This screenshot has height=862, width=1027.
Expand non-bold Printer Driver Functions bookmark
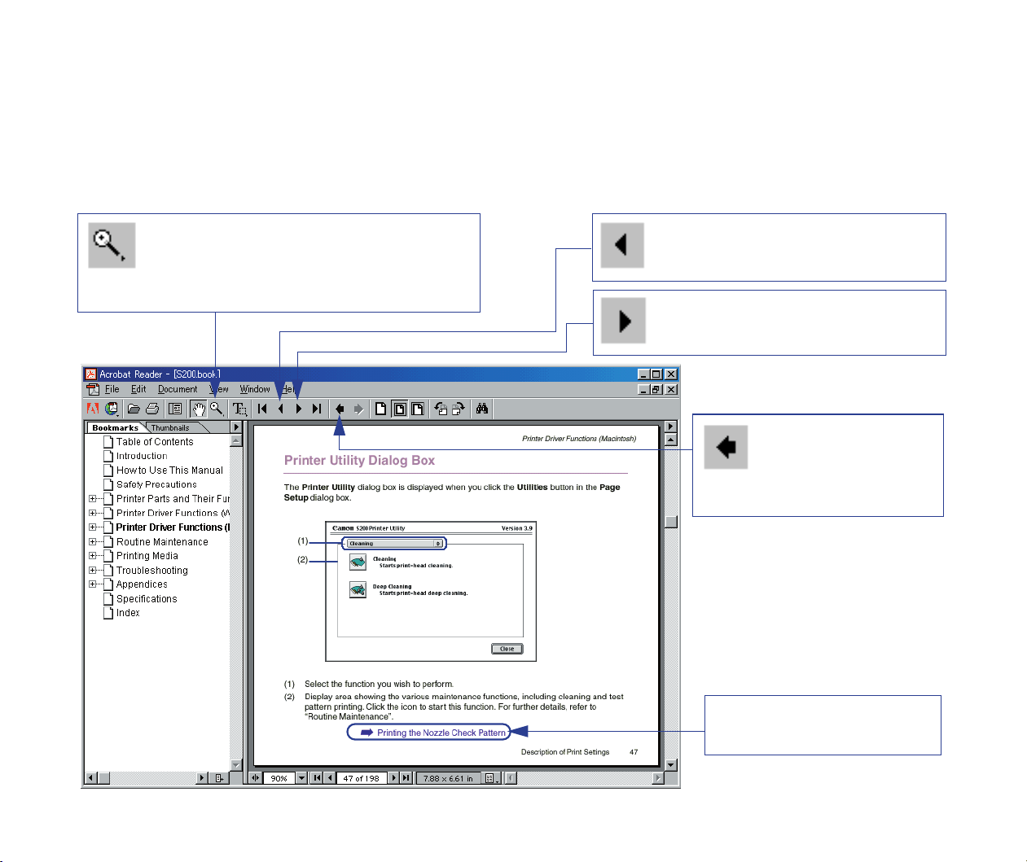tap(92, 514)
